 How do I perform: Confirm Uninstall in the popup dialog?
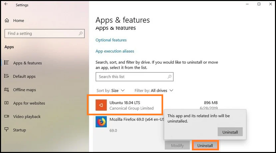[x=230, y=132]
